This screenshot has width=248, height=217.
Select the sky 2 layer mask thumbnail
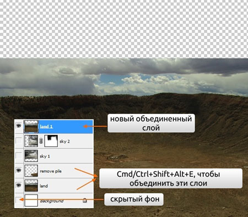pos(51,141)
